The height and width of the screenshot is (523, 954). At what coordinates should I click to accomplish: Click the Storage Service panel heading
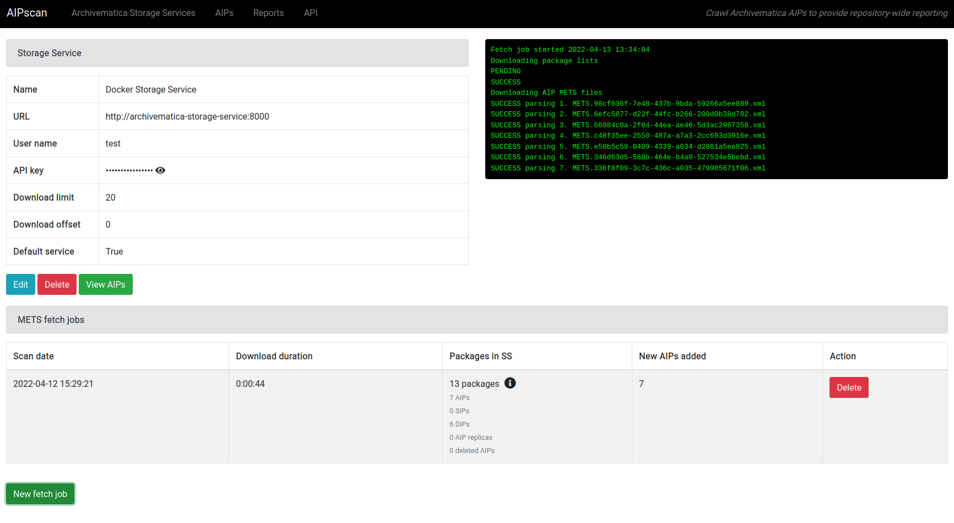pos(237,53)
